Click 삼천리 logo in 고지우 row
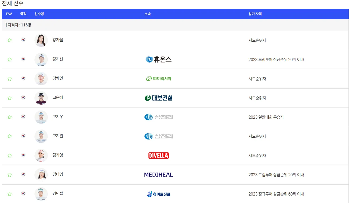 click(x=159, y=117)
